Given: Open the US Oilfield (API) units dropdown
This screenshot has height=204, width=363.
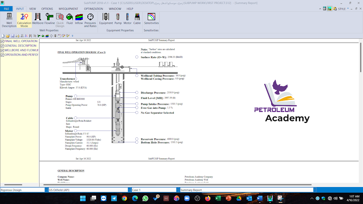Looking at the screenshot, I should tap(129, 190).
